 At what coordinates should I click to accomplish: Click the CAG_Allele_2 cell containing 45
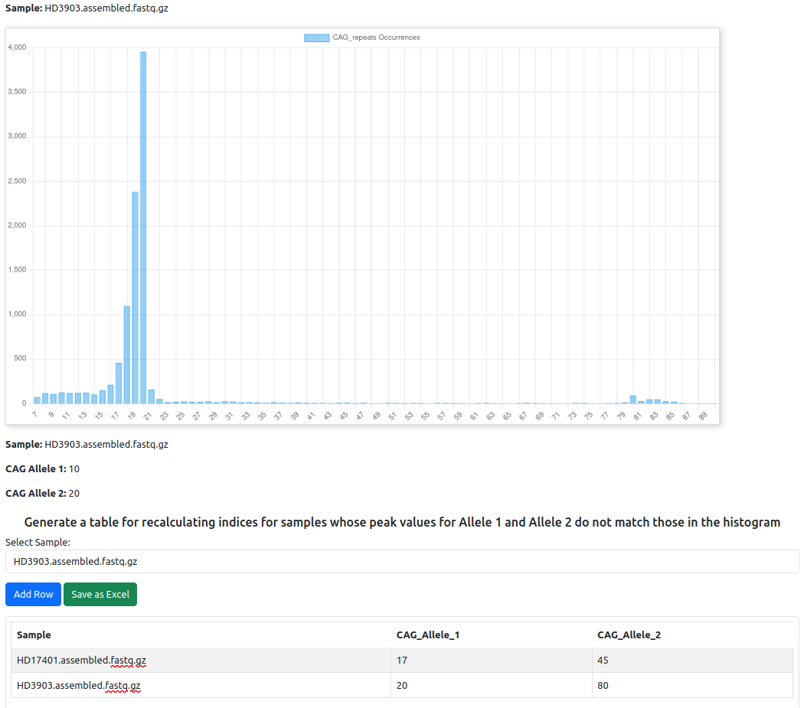(691, 660)
